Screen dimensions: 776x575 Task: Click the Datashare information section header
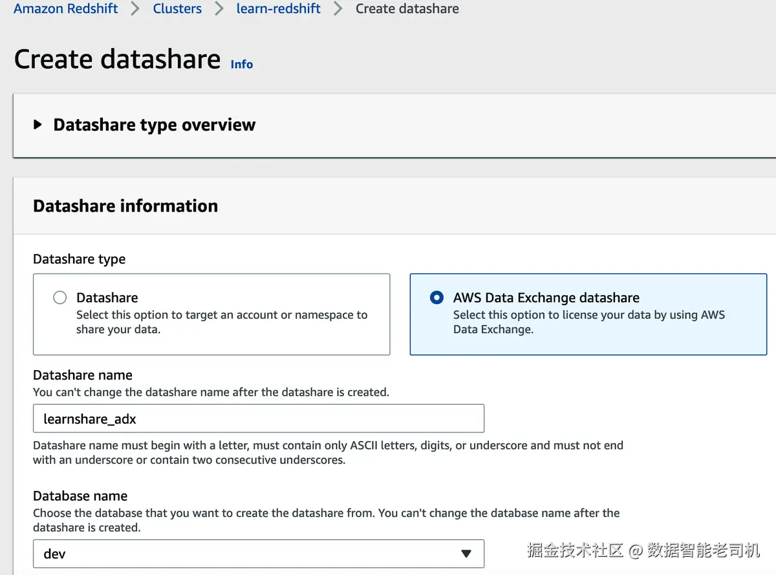click(x=125, y=206)
